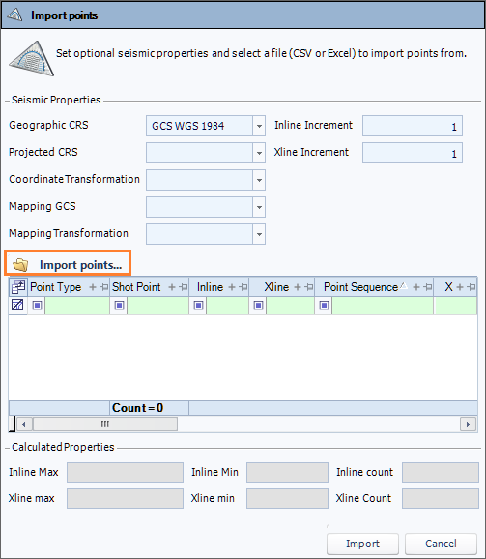Click the Mapping GCS text field
486x559 pixels.
click(x=199, y=207)
